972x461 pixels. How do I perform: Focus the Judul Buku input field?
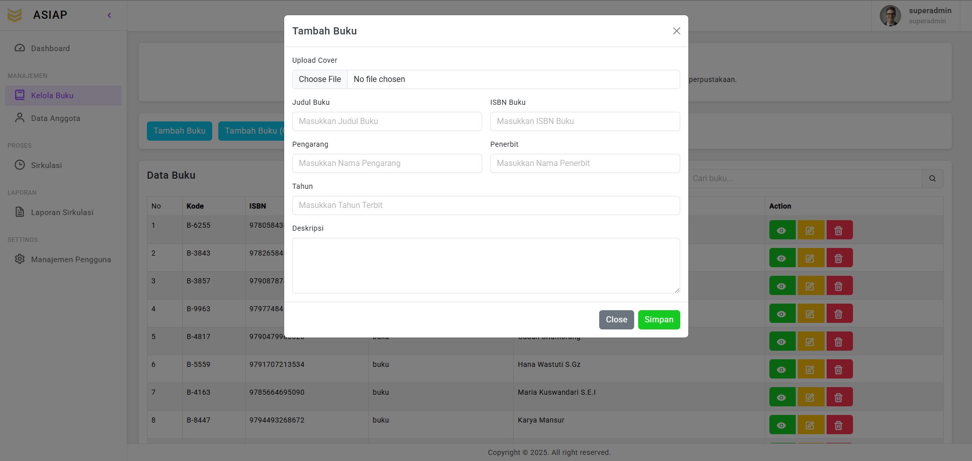click(387, 121)
